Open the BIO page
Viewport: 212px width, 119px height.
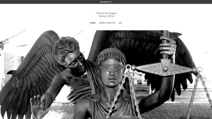tap(120, 23)
